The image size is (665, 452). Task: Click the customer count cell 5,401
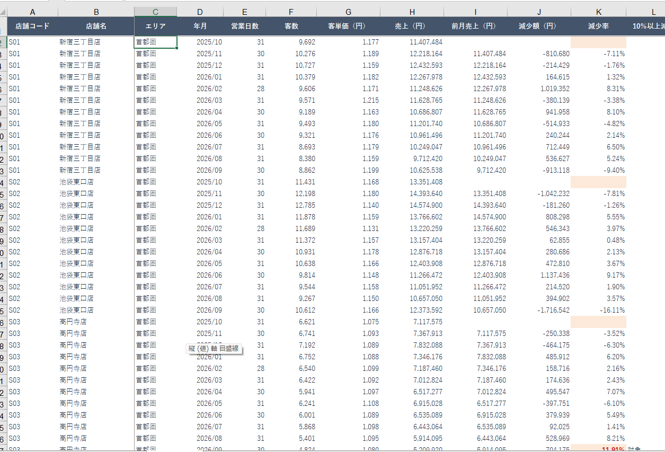coord(291,438)
